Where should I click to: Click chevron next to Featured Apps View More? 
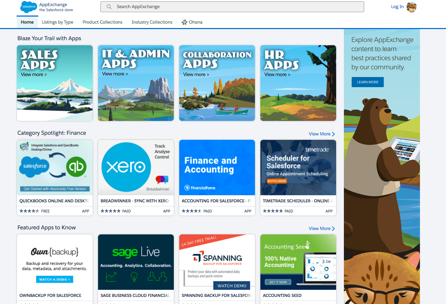(333, 229)
